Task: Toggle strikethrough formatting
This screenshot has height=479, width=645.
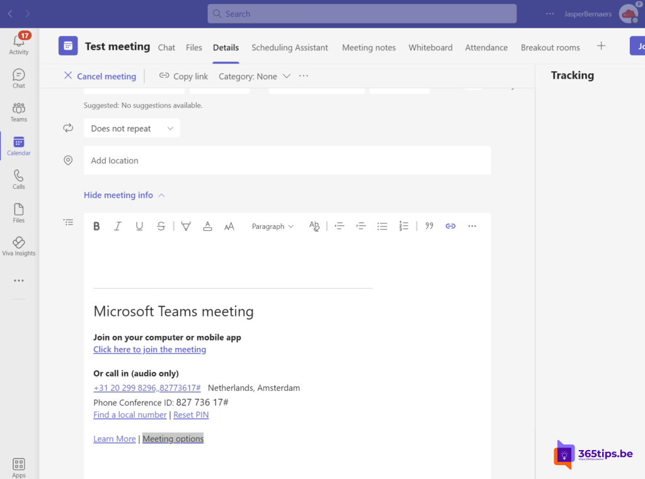Action: [161, 226]
